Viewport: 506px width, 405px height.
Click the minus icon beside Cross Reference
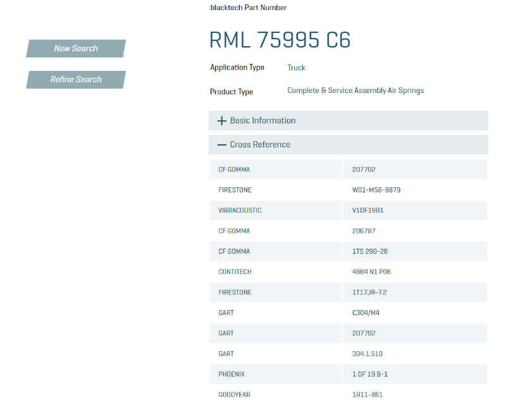coord(222,145)
